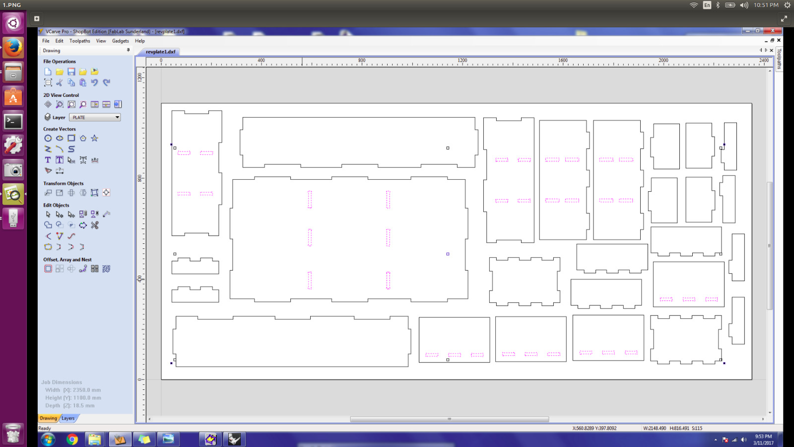The height and width of the screenshot is (447, 794).
Task: Open the Align Objects tool
Action: tap(106, 193)
